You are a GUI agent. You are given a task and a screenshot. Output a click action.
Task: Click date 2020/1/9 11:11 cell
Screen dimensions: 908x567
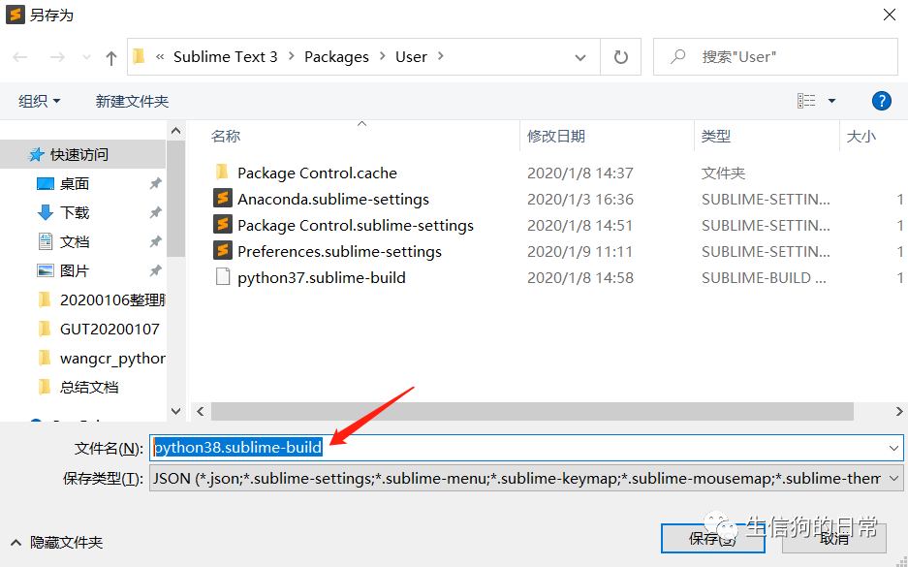coord(579,251)
